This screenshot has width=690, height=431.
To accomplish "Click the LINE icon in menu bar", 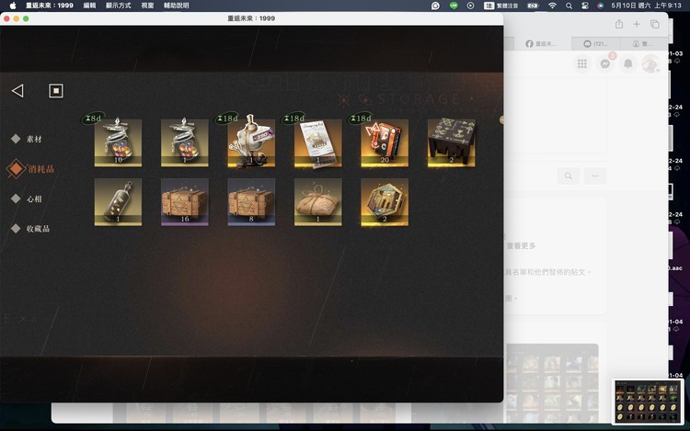I will coord(454,6).
